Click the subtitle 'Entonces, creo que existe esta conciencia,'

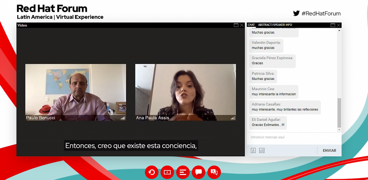point(131,145)
